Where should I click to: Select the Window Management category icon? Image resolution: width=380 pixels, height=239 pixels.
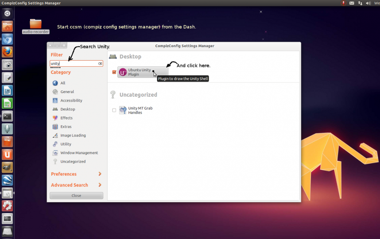(x=55, y=153)
